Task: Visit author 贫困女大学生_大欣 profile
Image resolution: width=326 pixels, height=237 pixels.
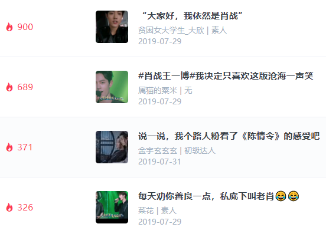Action: pyautogui.click(x=171, y=31)
